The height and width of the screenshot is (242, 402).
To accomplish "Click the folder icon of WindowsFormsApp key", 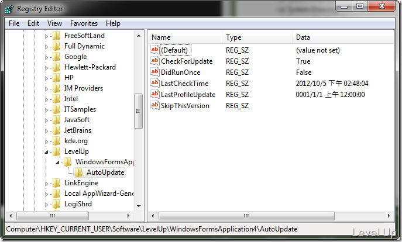I will pos(67,161).
